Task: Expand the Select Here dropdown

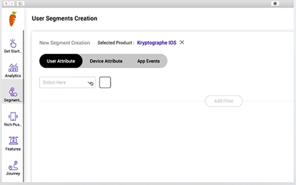Action: [x=67, y=82]
